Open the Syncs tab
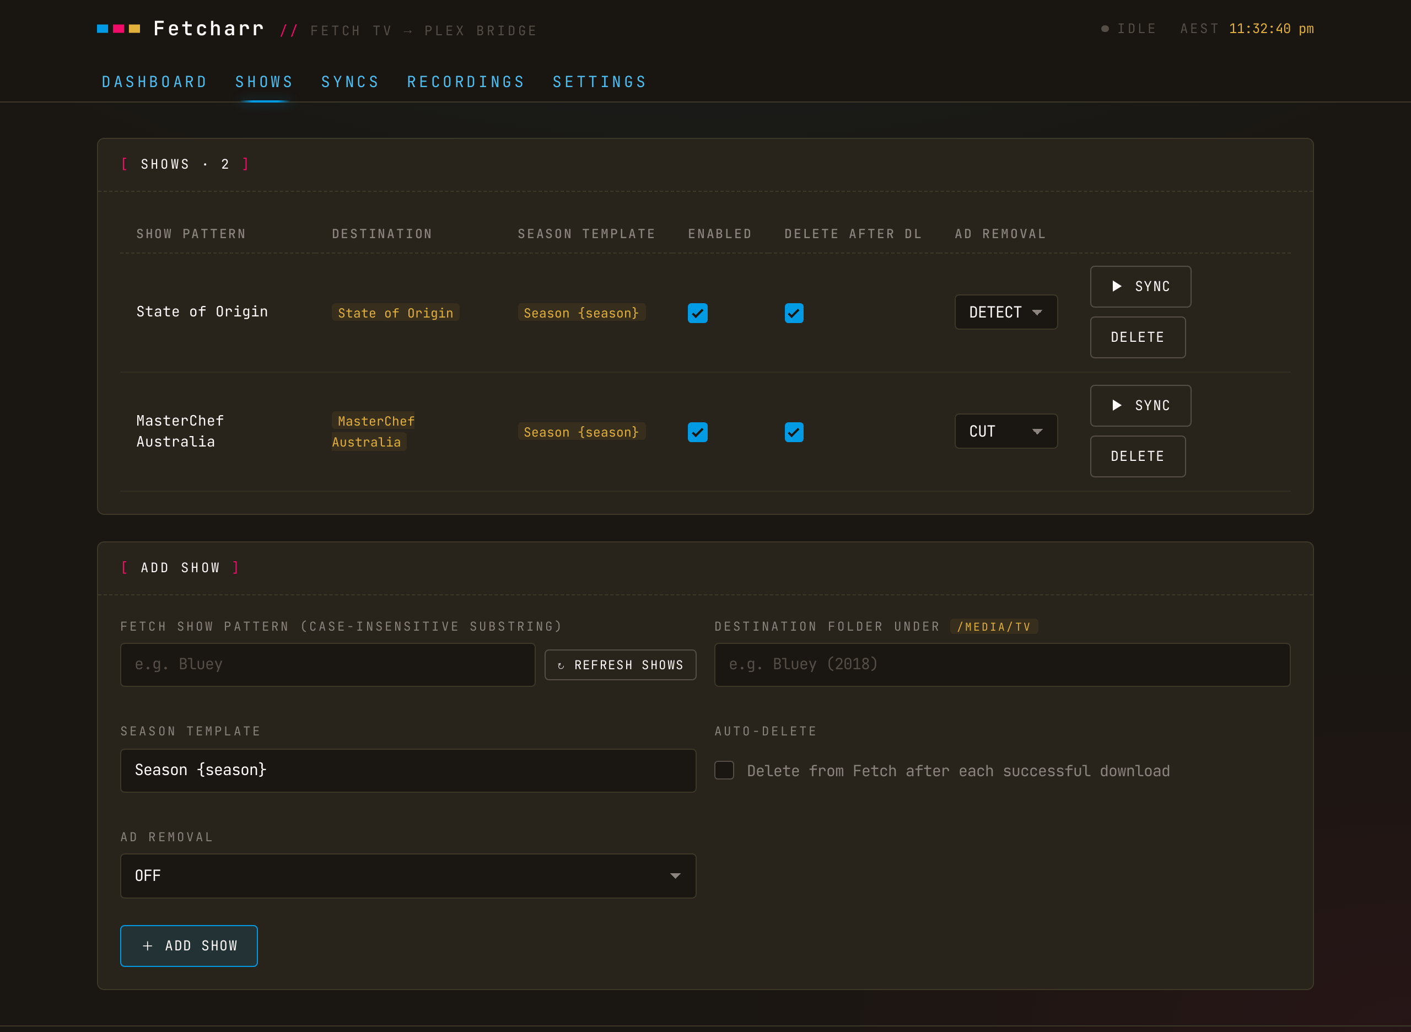 (351, 82)
